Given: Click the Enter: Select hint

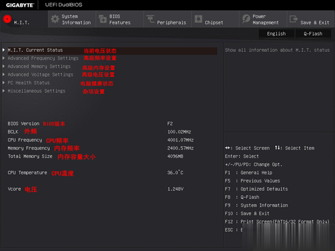Looking at the screenshot, I should [242, 156].
